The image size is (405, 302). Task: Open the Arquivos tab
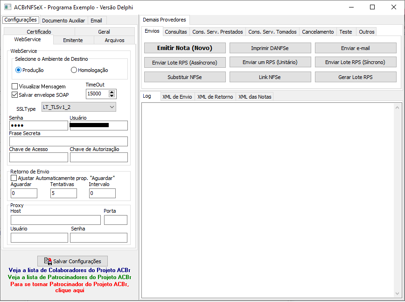point(114,40)
